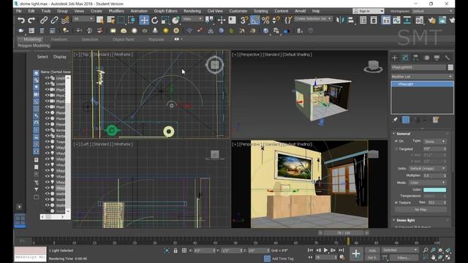This screenshot has width=468, height=263.
Task: Toggle the Auto key button
Action: tap(372, 251)
